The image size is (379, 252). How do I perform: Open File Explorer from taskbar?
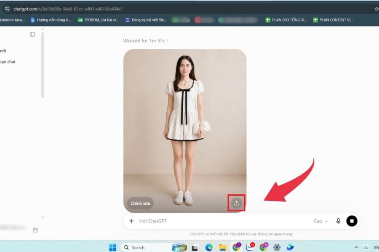tap(223, 247)
